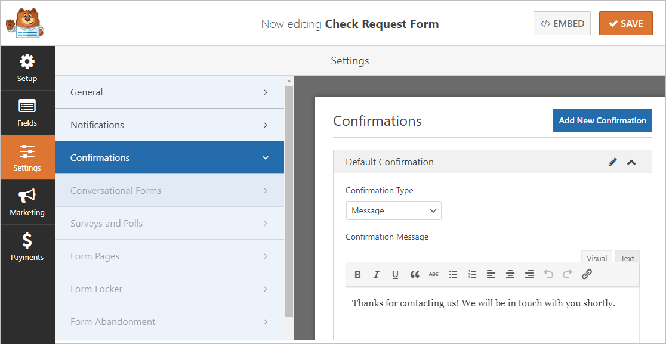Align text center in editor
Image resolution: width=666 pixels, height=344 pixels.
click(x=510, y=274)
